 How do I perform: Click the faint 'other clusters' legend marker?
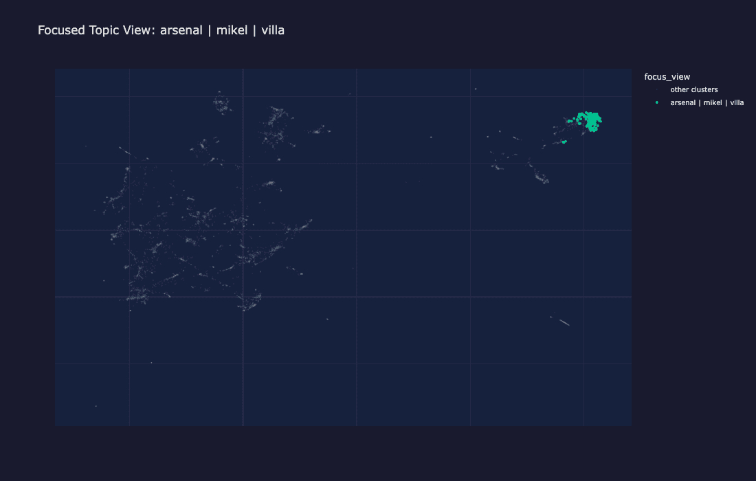point(657,89)
